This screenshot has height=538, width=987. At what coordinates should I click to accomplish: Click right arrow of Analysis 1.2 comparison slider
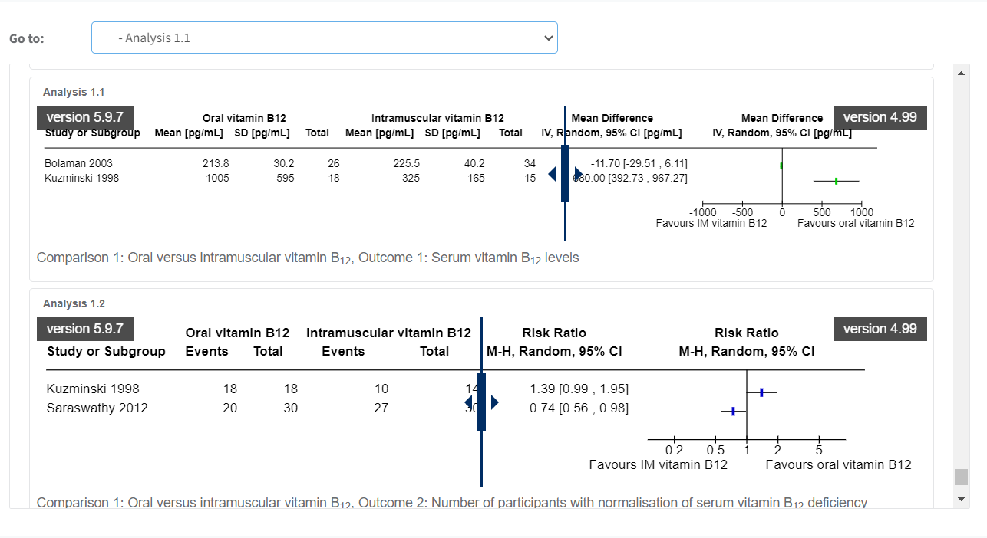tap(495, 402)
